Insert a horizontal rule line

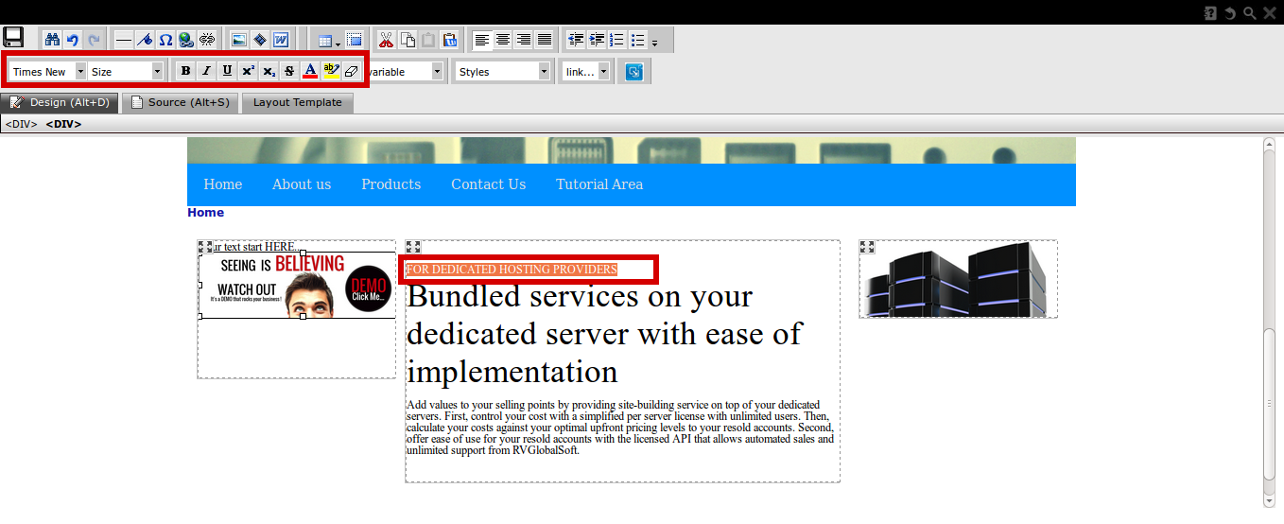coord(124,40)
